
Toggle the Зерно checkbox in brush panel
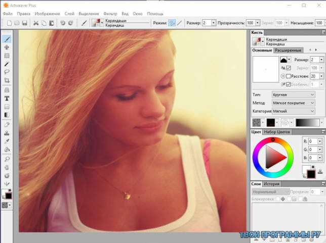(x=289, y=68)
